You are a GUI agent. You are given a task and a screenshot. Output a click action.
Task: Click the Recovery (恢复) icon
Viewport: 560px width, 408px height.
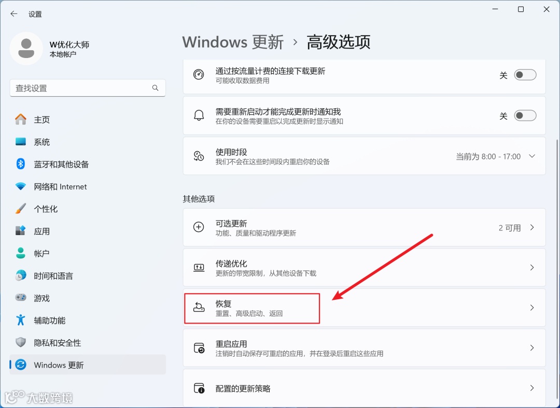(199, 307)
